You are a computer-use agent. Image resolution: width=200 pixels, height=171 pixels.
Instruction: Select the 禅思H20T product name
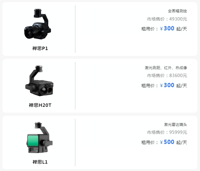click(x=40, y=105)
